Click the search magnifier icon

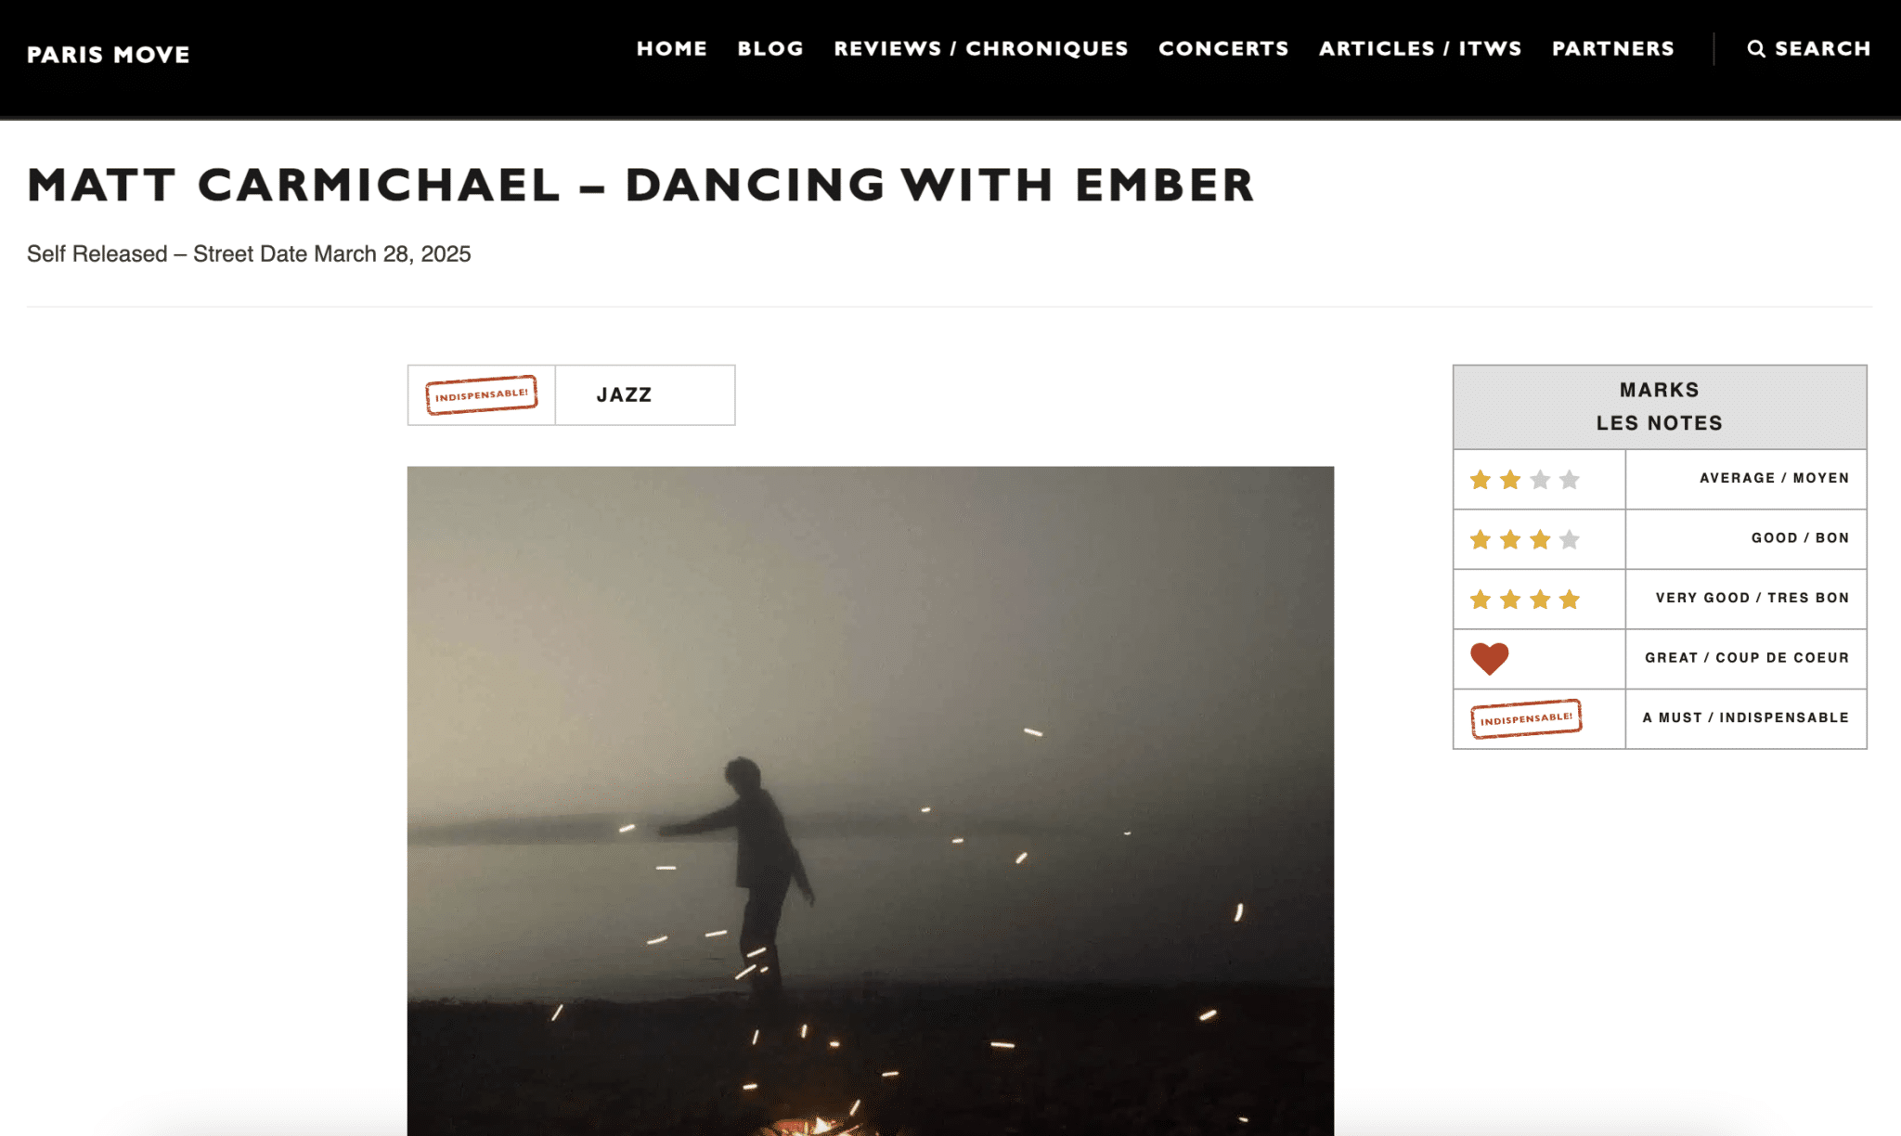click(1755, 49)
